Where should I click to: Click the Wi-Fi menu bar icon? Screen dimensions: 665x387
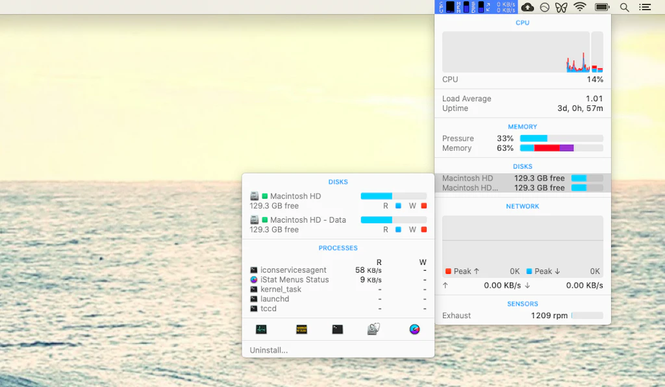pyautogui.click(x=580, y=6)
